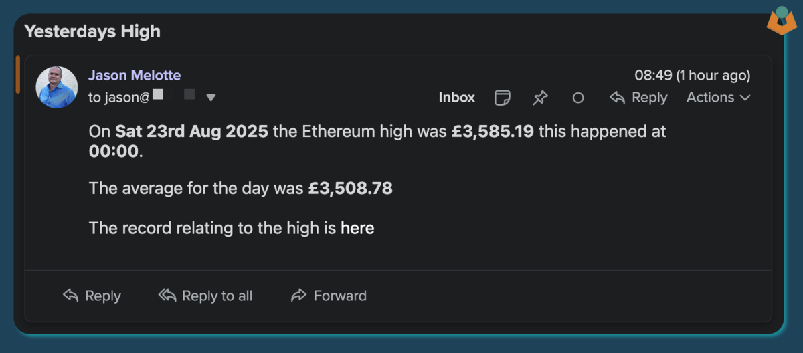Click the 08:49 timestamp

[693, 75]
